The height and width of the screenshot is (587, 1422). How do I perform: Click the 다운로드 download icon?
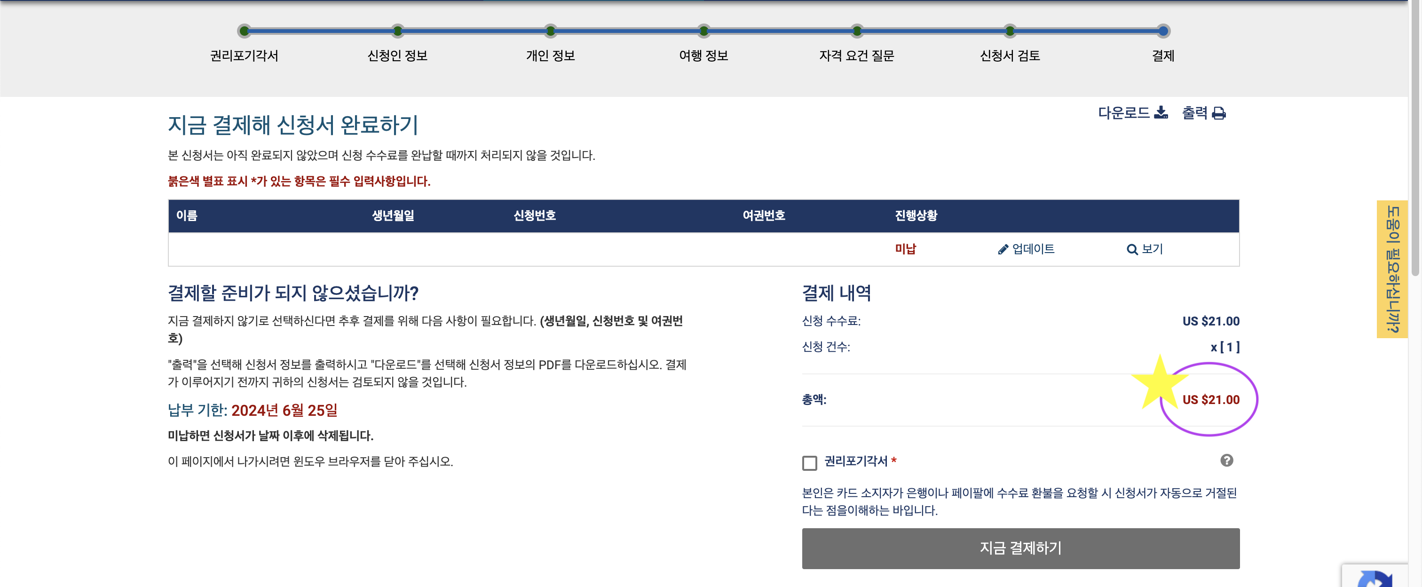point(1161,113)
